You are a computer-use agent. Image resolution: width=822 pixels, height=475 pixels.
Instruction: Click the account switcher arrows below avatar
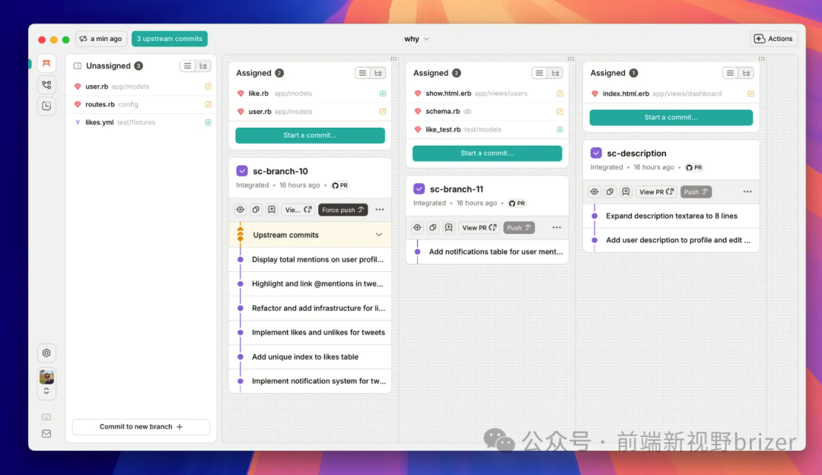(46, 391)
